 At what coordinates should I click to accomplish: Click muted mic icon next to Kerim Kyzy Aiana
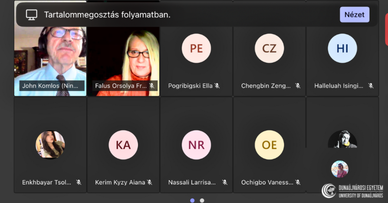(x=150, y=182)
